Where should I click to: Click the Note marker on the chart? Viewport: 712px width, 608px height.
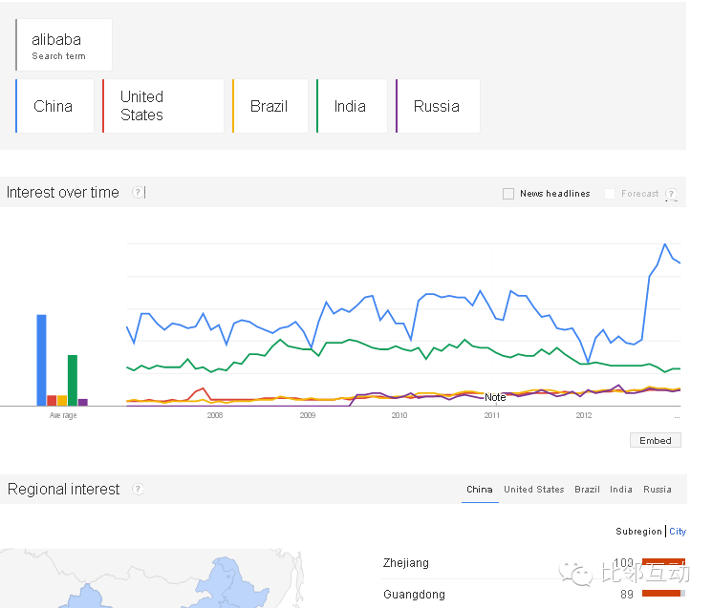495,397
